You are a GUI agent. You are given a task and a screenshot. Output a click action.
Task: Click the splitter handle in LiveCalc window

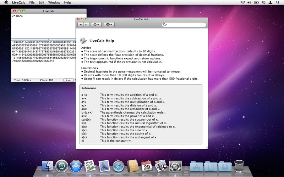click(x=49, y=39)
